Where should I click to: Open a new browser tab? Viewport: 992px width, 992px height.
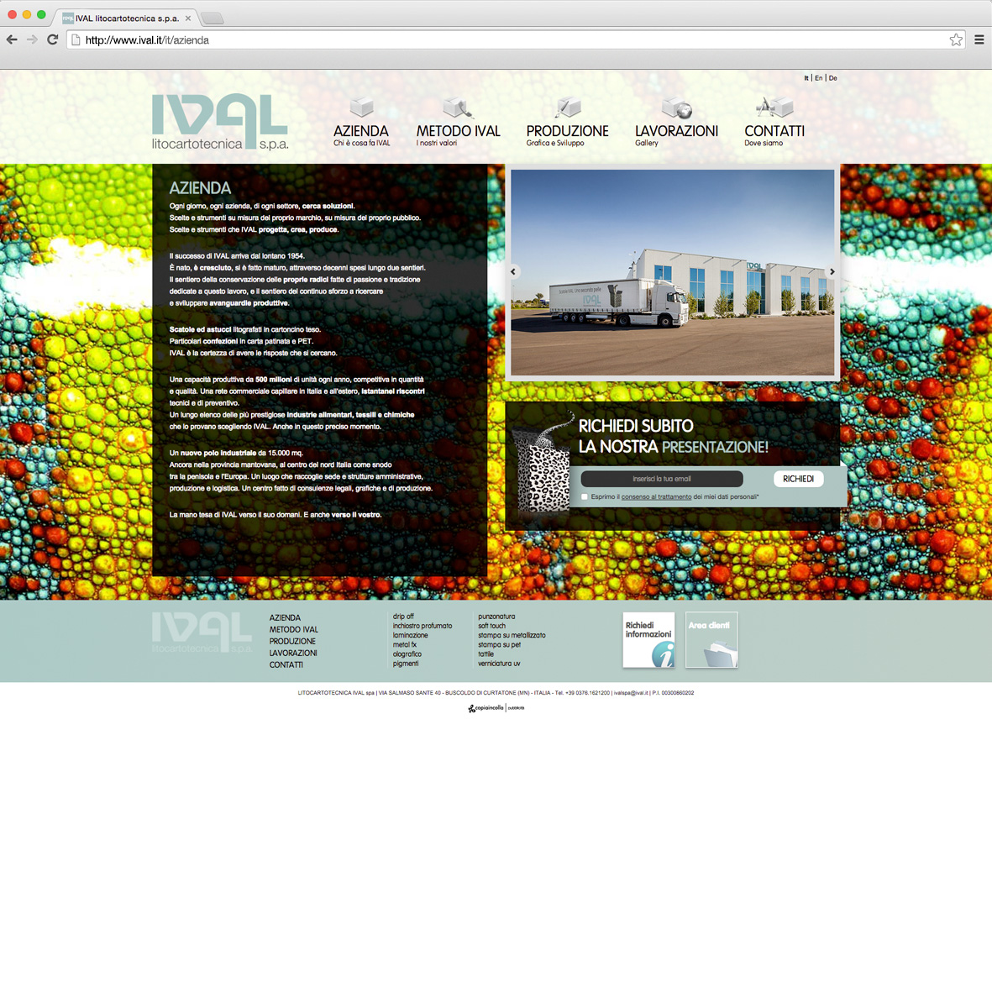point(212,18)
